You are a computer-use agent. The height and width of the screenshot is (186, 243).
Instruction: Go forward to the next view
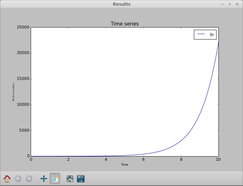pos(29,179)
